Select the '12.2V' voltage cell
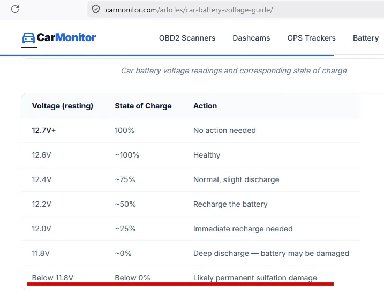 41,204
